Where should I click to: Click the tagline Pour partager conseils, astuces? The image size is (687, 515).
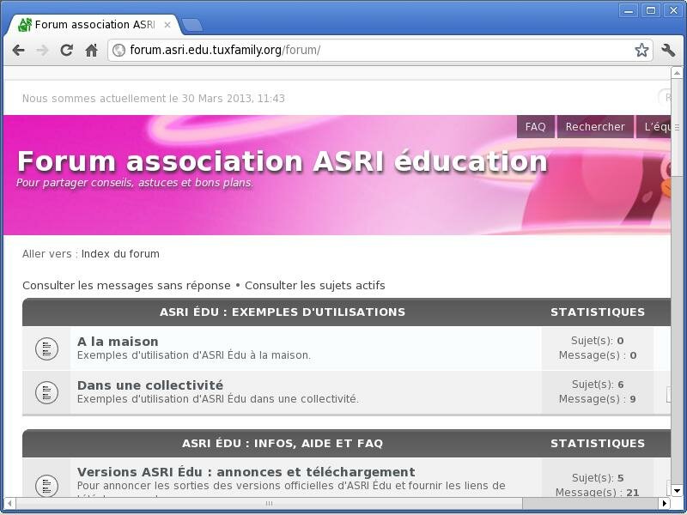pos(135,183)
